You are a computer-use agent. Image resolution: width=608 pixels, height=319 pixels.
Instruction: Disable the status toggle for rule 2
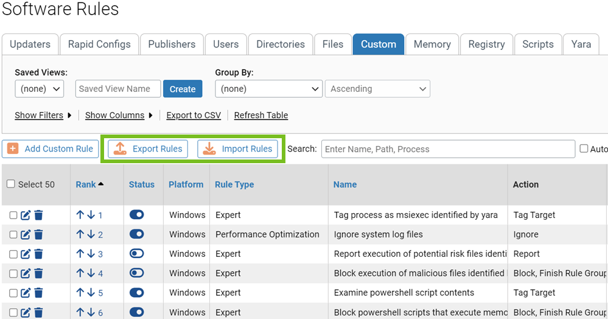click(x=136, y=234)
